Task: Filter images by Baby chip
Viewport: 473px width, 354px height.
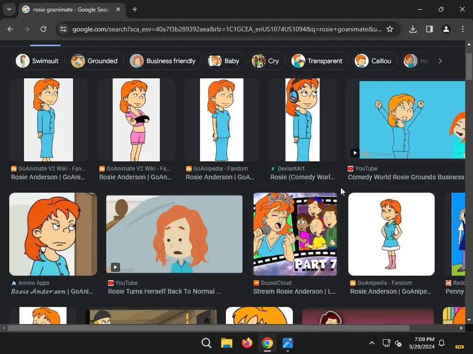Action: pos(225,61)
